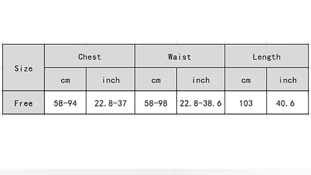Click the gray strip along the bottom edge
This screenshot has height=175, width=311.
[x=155, y=172]
